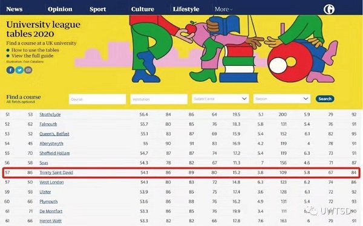The height and width of the screenshot is (226, 363).
Task: Open the Trinity Saint David link
Action: point(56,173)
